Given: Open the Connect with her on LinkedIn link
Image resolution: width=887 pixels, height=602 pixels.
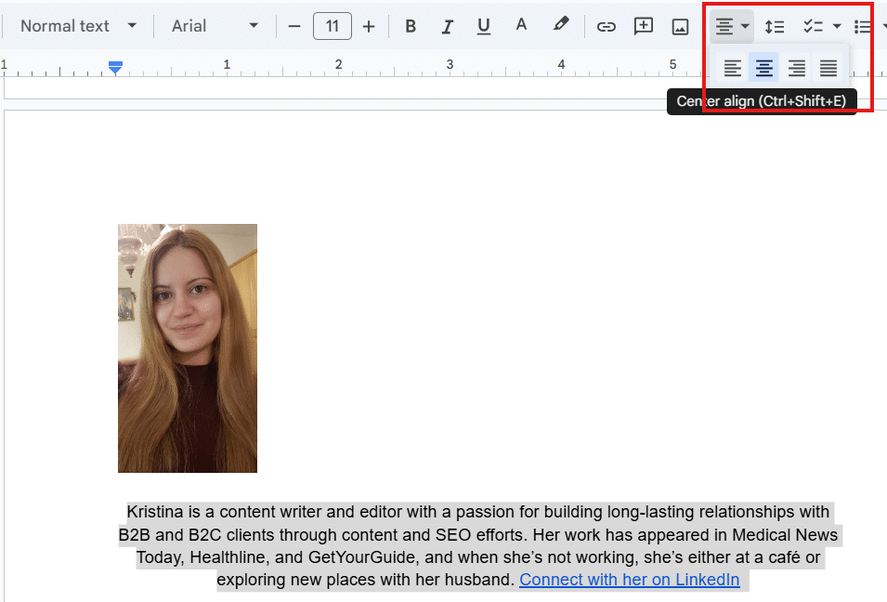Looking at the screenshot, I should (629, 580).
